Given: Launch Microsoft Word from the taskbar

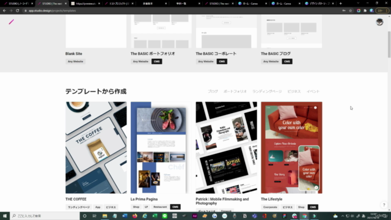Looking at the screenshot, I should coord(125,216).
